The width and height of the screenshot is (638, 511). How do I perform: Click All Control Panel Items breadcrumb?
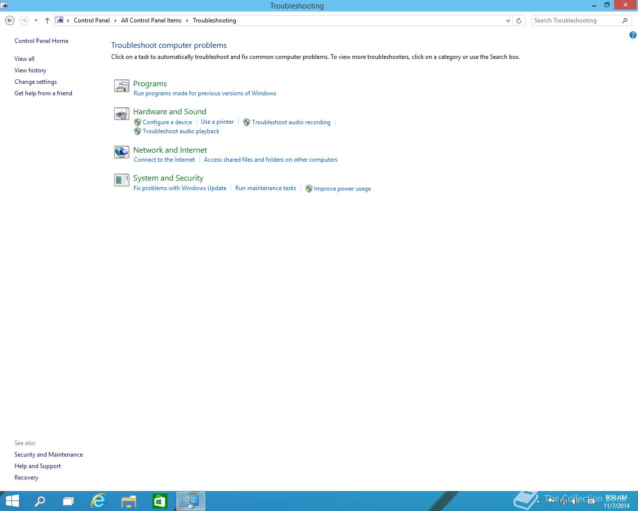pos(151,20)
